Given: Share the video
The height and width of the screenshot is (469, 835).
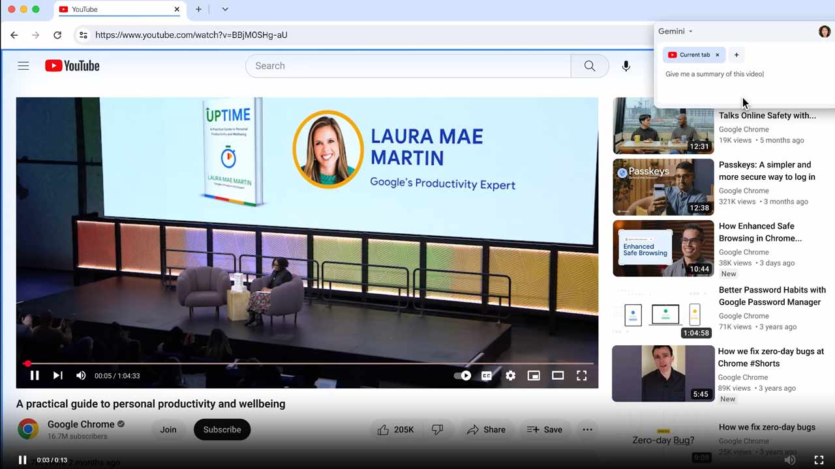Looking at the screenshot, I should (486, 429).
